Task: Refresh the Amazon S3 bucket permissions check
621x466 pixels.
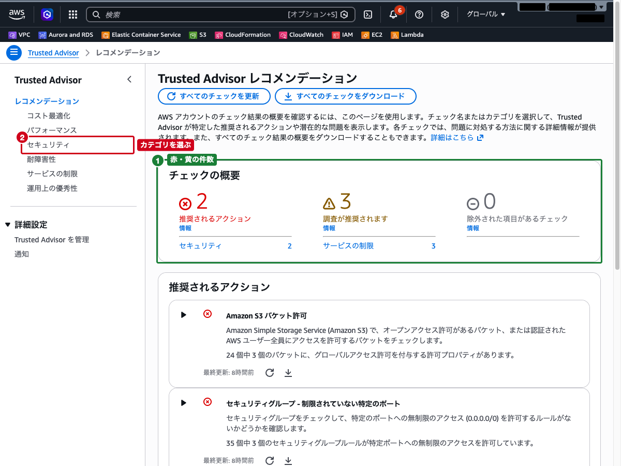Action: point(270,373)
